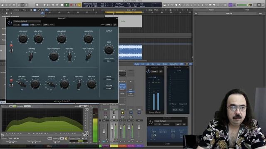Click the Gain knob in Gain plugin
Viewport: 266px width, 149px height.
tap(153, 136)
